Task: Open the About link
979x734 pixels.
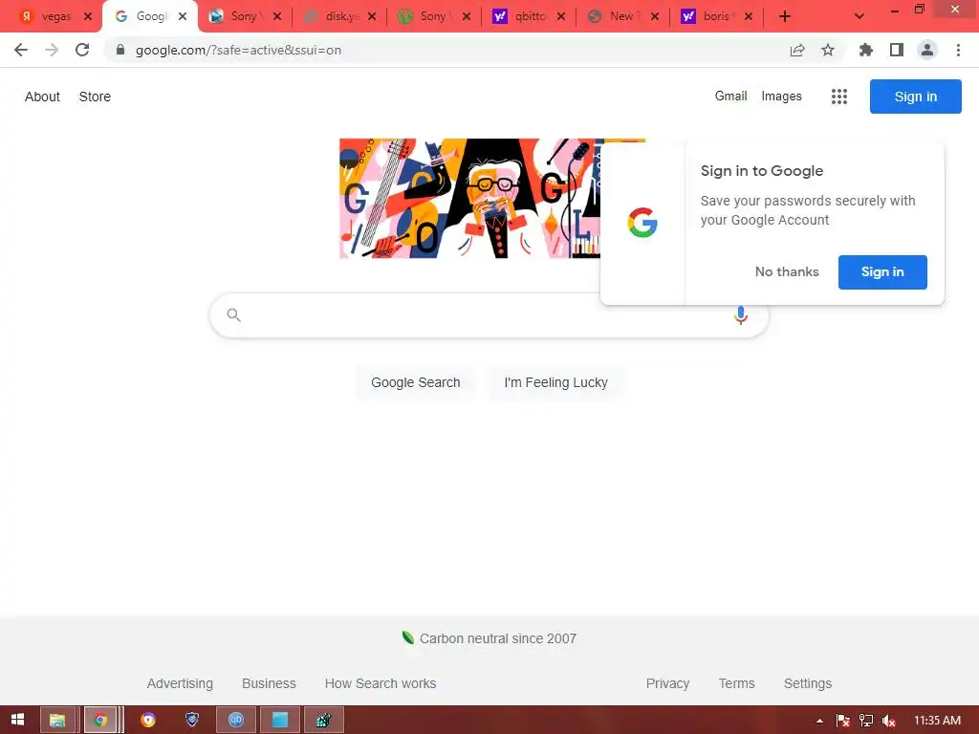Action: [x=42, y=97]
